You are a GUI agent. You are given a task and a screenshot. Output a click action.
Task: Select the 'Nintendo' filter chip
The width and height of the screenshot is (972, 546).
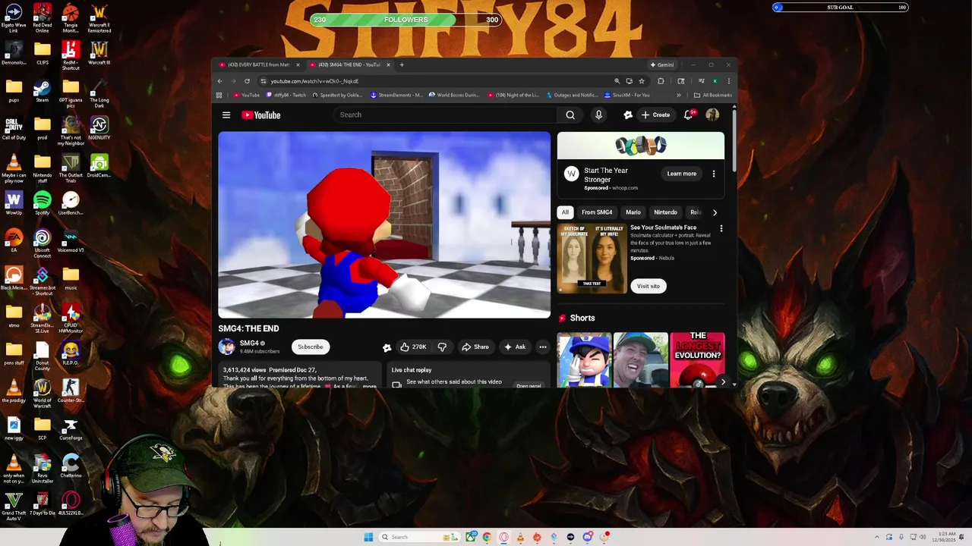(x=665, y=212)
